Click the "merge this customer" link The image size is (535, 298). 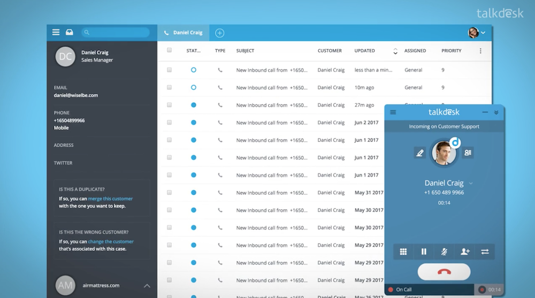[110, 198]
